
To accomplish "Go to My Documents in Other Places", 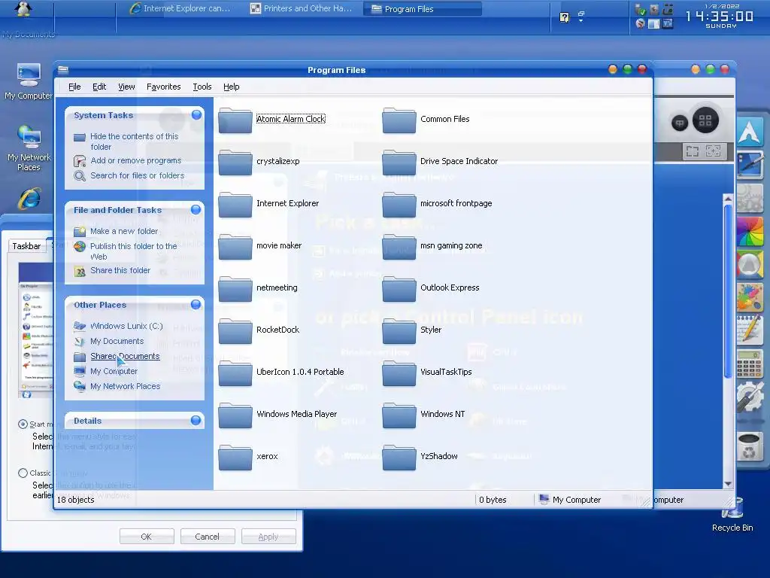I will (117, 341).
